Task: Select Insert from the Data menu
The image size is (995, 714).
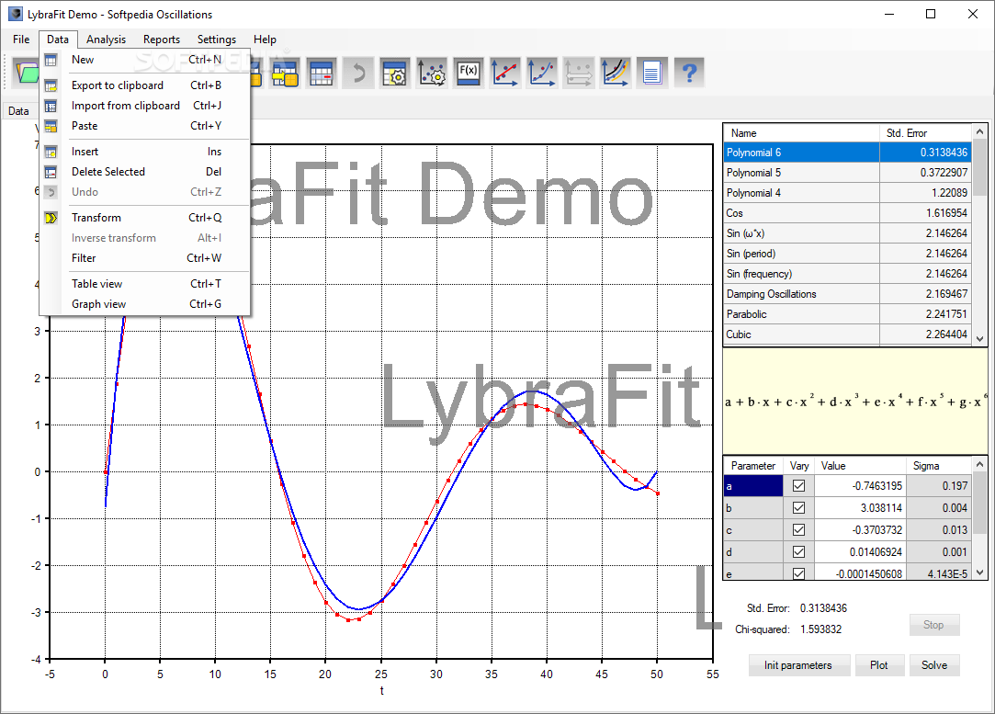Action: tap(145, 151)
